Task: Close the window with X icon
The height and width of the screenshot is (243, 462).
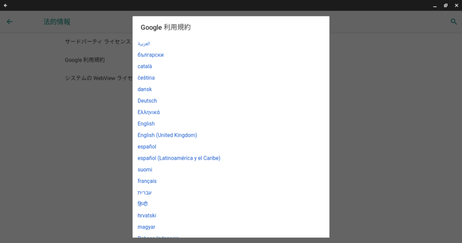Action: pyautogui.click(x=456, y=5)
